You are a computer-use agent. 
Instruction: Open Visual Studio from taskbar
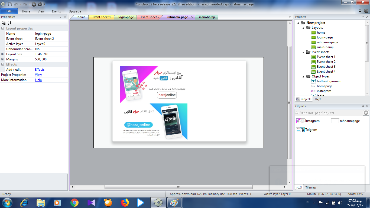point(91,203)
